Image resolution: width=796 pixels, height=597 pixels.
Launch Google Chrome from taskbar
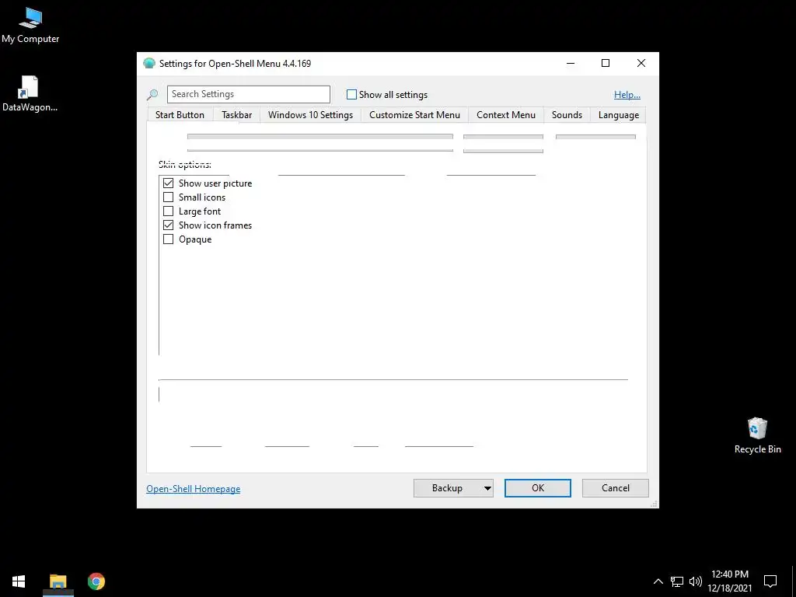[x=96, y=581]
